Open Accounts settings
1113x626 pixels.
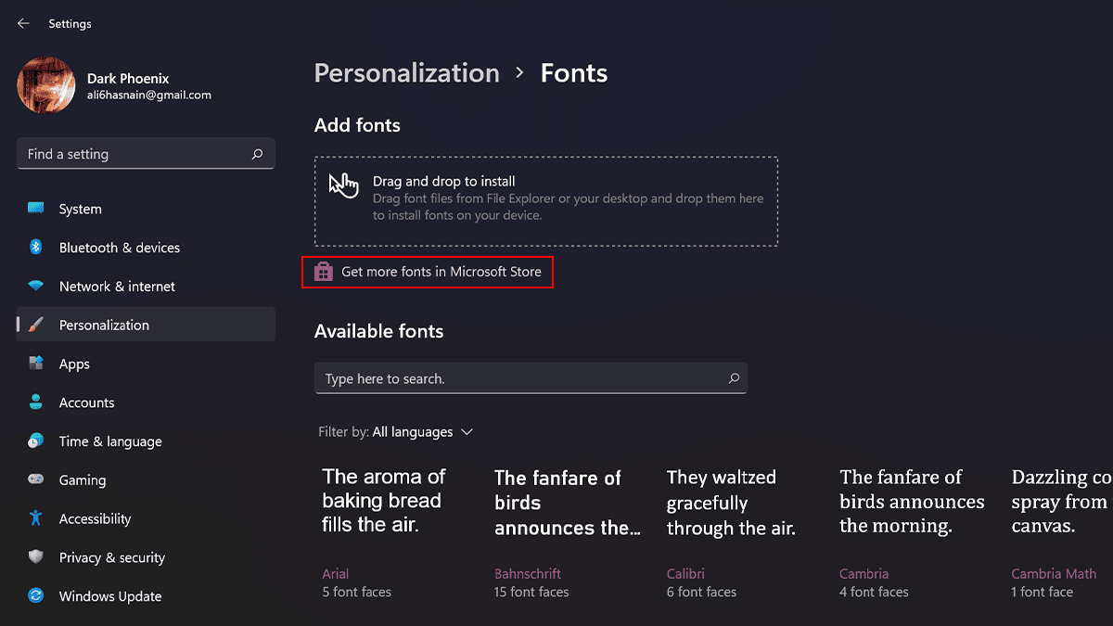point(88,402)
